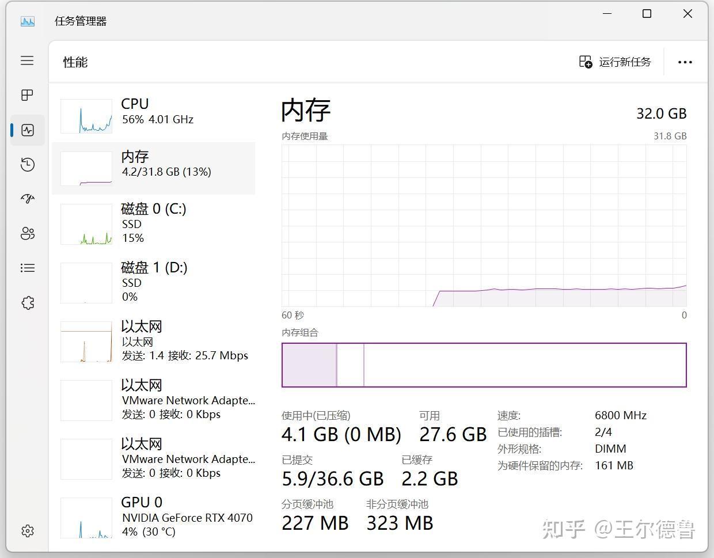Open the App history page
714x558 pixels.
coord(27,165)
